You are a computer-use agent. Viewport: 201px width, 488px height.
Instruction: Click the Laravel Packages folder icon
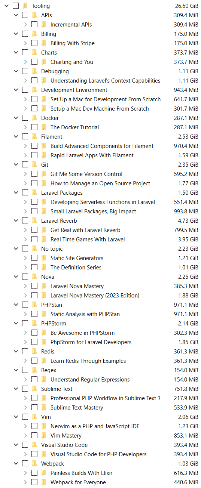(x=34, y=192)
